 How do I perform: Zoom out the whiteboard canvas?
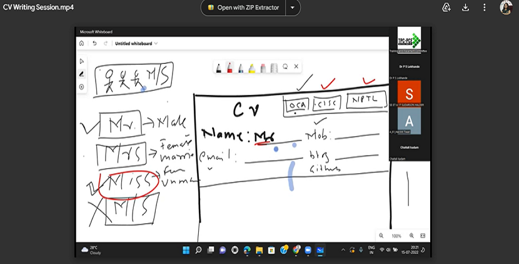tap(381, 236)
